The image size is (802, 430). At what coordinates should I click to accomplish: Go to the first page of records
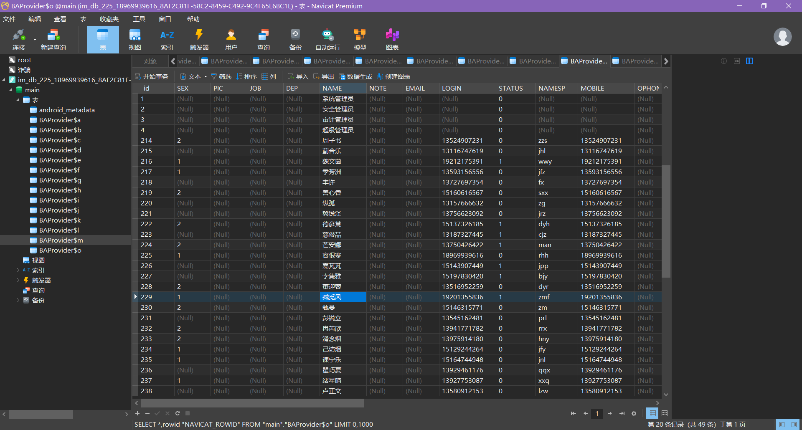(573, 413)
